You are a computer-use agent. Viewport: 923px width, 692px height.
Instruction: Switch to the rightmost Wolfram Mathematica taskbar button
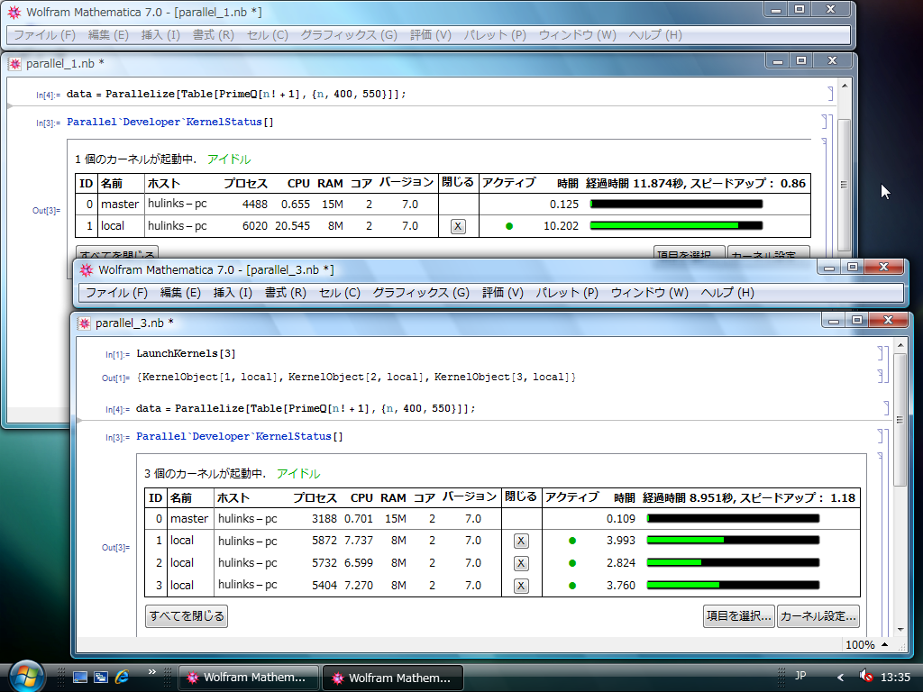click(x=393, y=678)
